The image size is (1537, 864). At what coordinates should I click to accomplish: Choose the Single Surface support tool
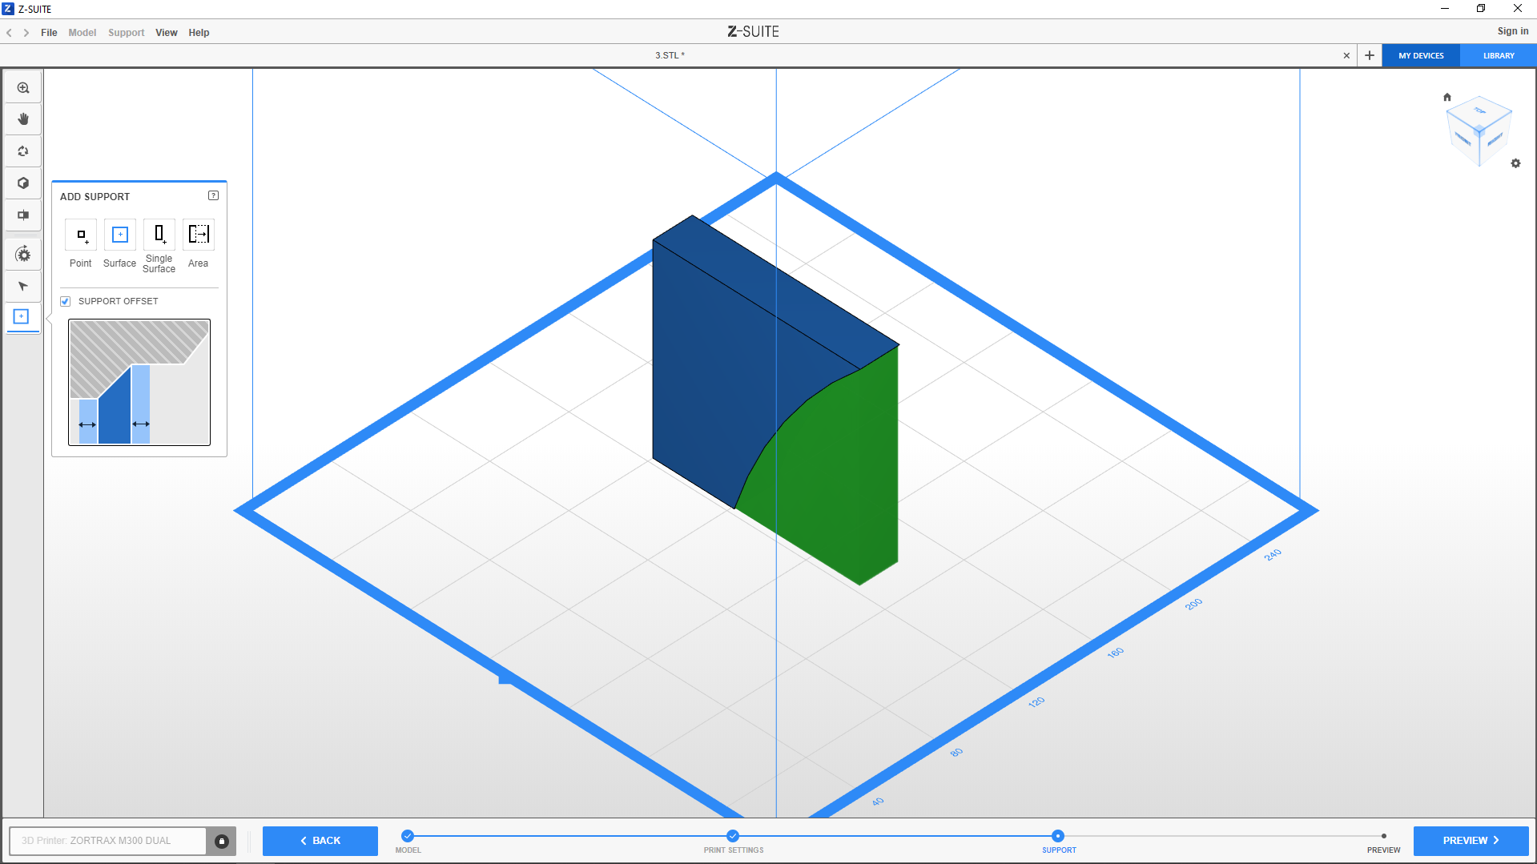tap(159, 235)
